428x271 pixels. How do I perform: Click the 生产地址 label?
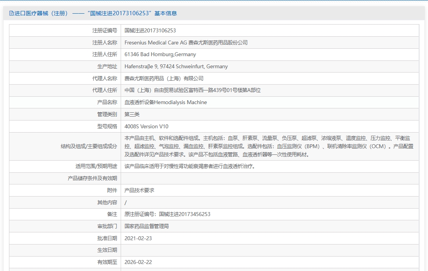[107, 67]
